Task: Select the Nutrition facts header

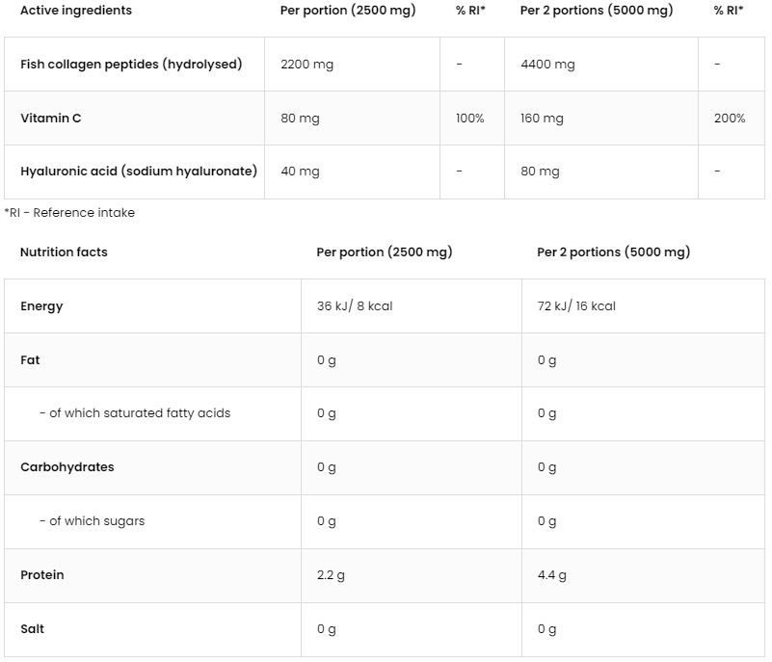Action: pos(64,252)
